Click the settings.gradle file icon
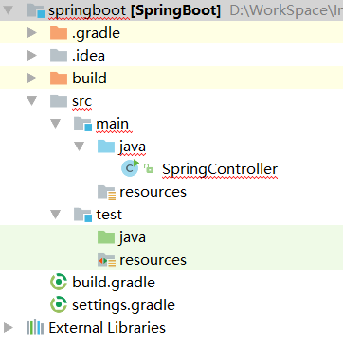 point(59,305)
